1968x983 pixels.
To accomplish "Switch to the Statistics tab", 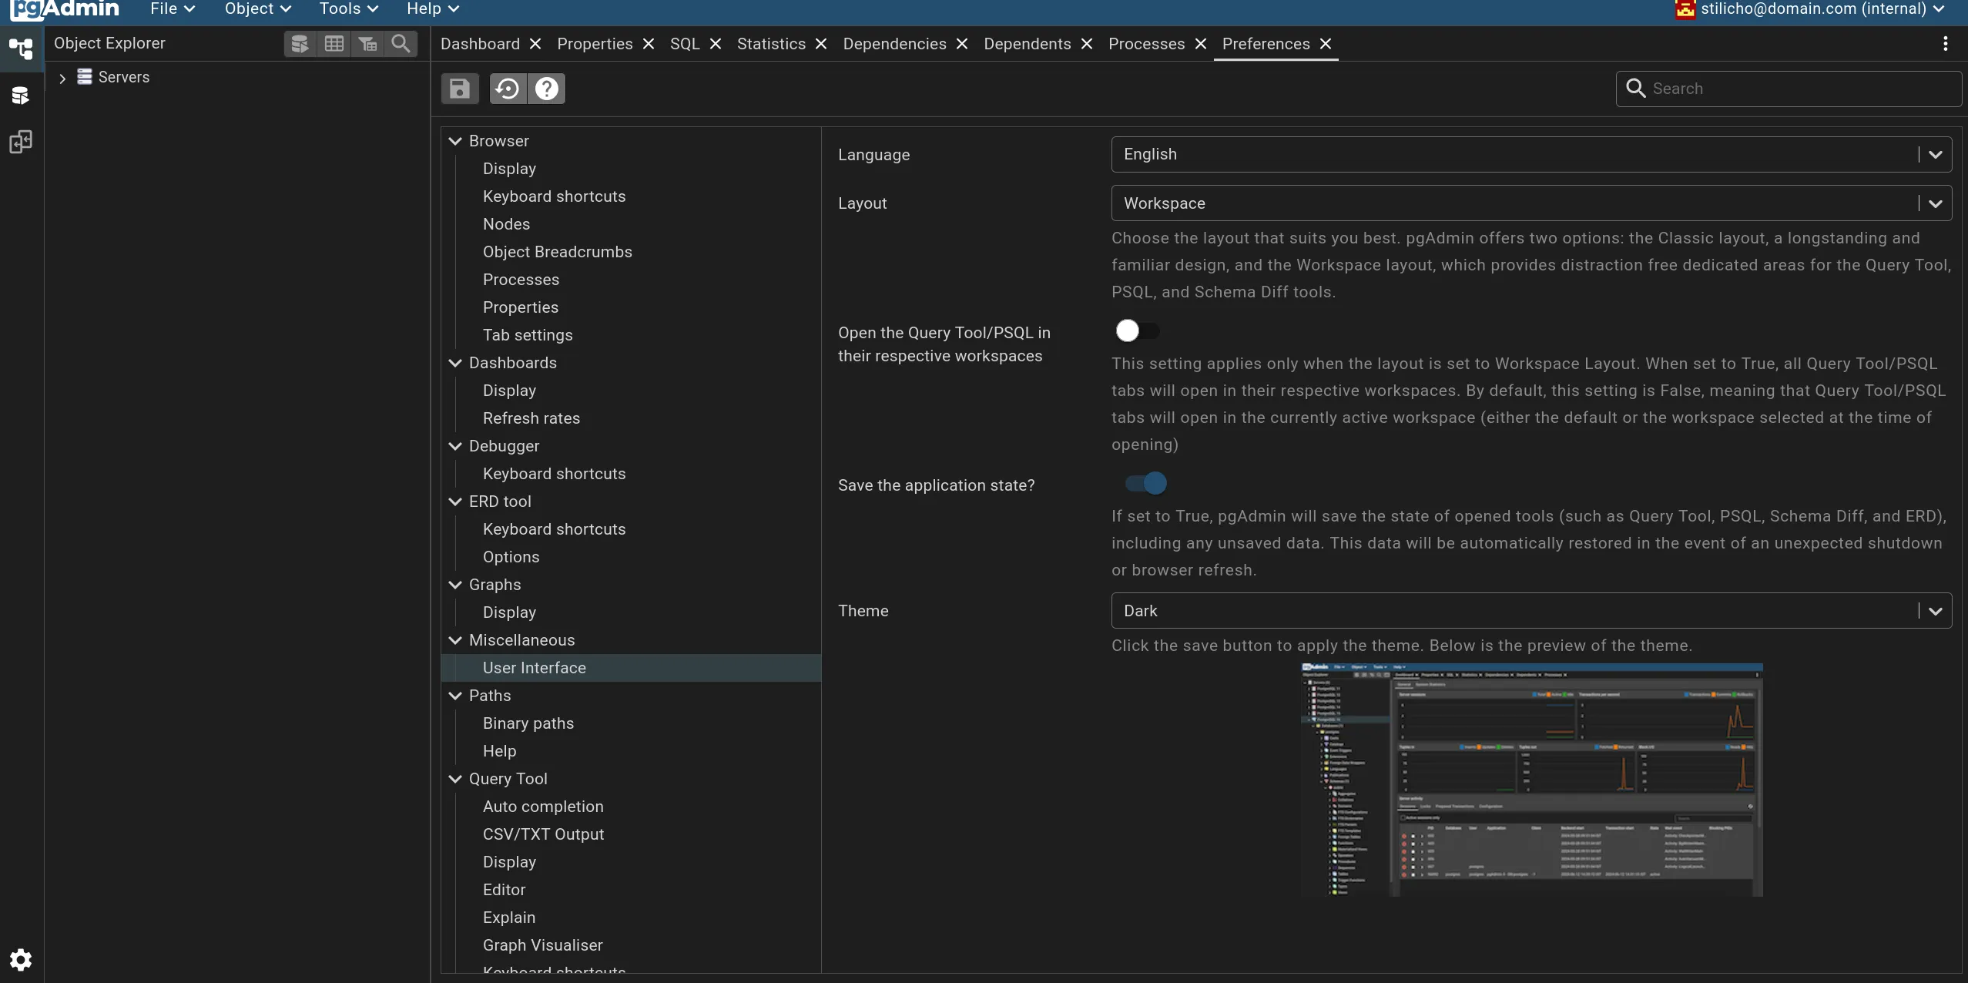I will 770,44.
